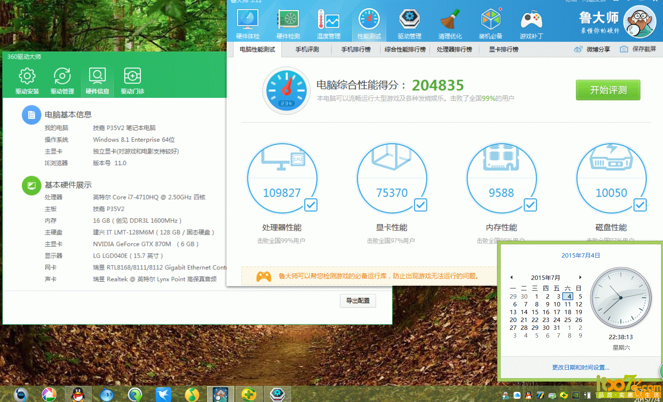Open the 装机必备 essential software icon
Image resolution: width=663 pixels, height=402 pixels.
pyautogui.click(x=491, y=23)
